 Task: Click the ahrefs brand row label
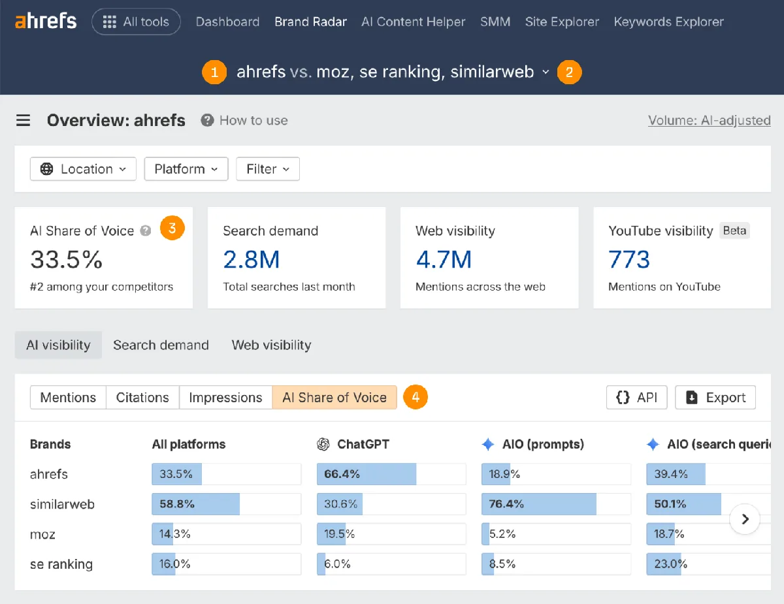click(49, 474)
